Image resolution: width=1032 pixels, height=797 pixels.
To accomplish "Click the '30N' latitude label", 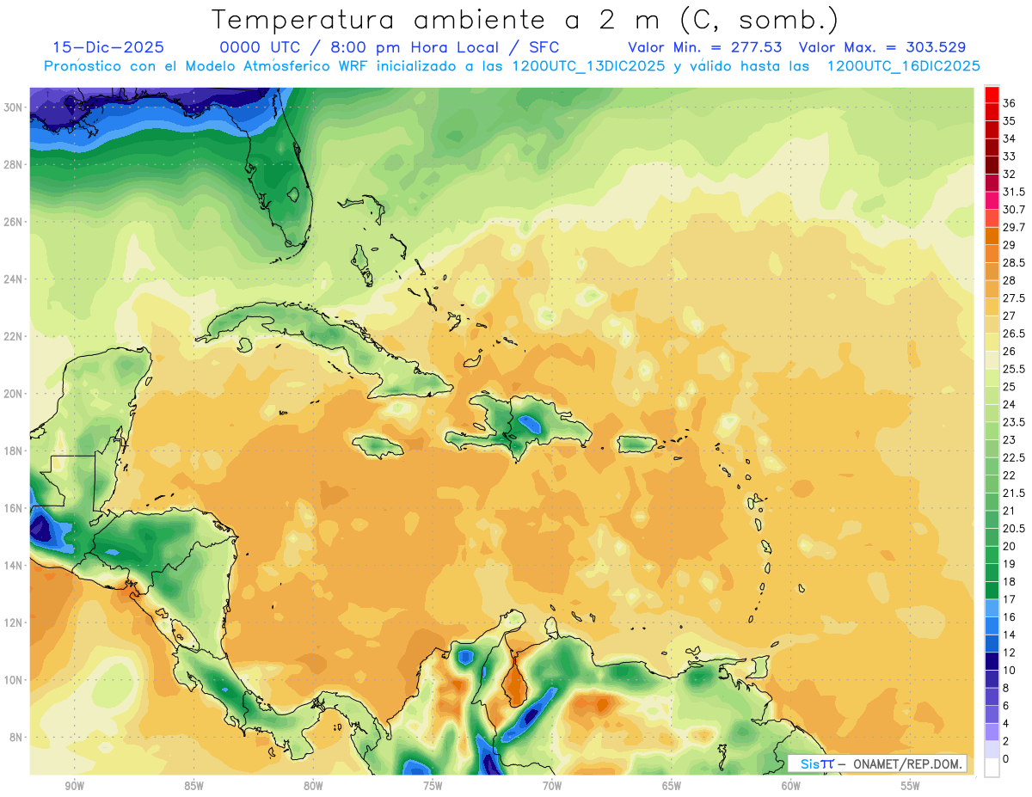I will tap(14, 107).
